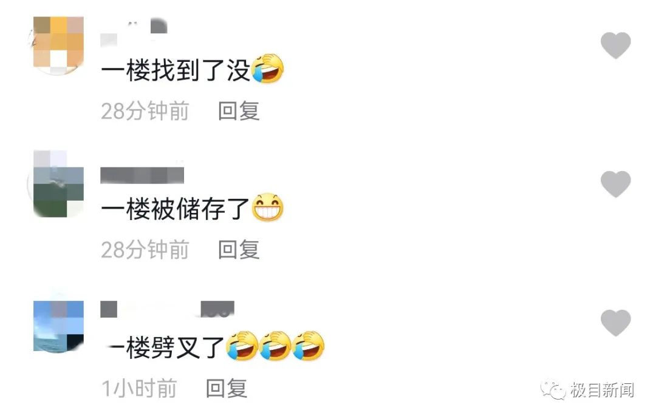Image resolution: width=656 pixels, height=419 pixels.
Task: Reply to the "一楼找到了没" comment
Action: coord(239,111)
